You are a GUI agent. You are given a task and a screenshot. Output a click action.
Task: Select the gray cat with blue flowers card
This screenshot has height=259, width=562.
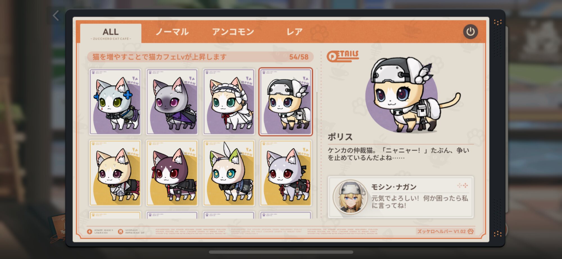(x=115, y=102)
